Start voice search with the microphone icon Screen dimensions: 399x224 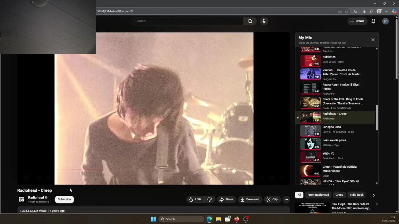tap(264, 21)
